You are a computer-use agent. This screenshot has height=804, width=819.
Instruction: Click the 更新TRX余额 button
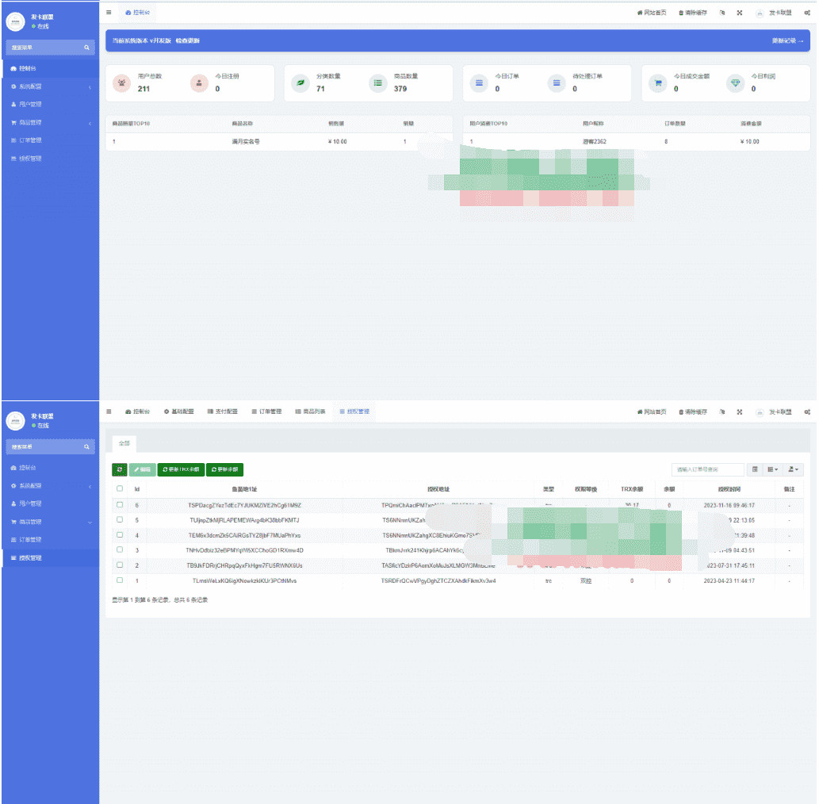(182, 469)
